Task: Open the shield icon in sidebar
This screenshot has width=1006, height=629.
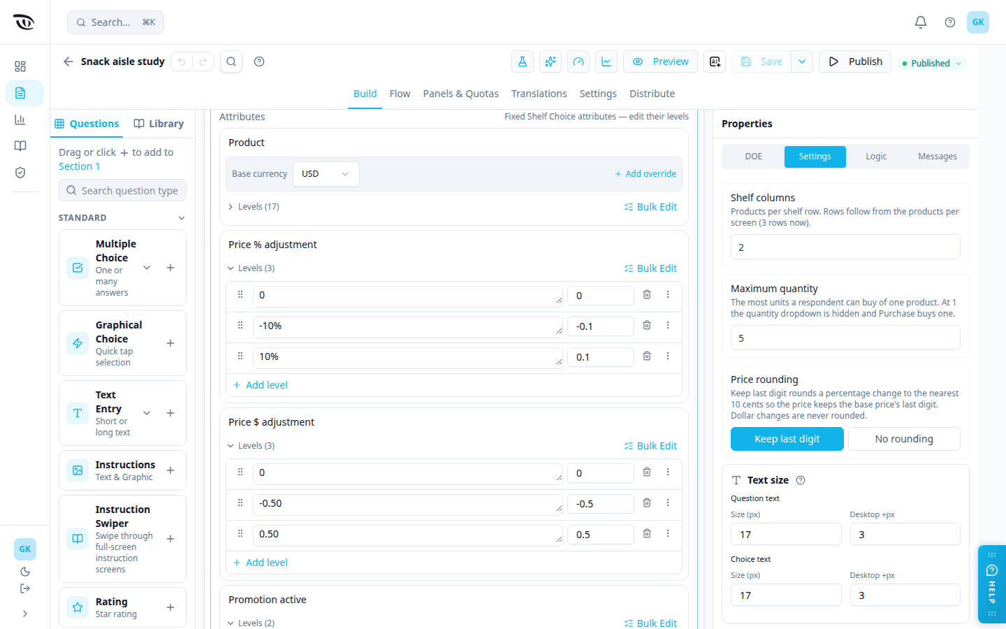Action: point(20,173)
